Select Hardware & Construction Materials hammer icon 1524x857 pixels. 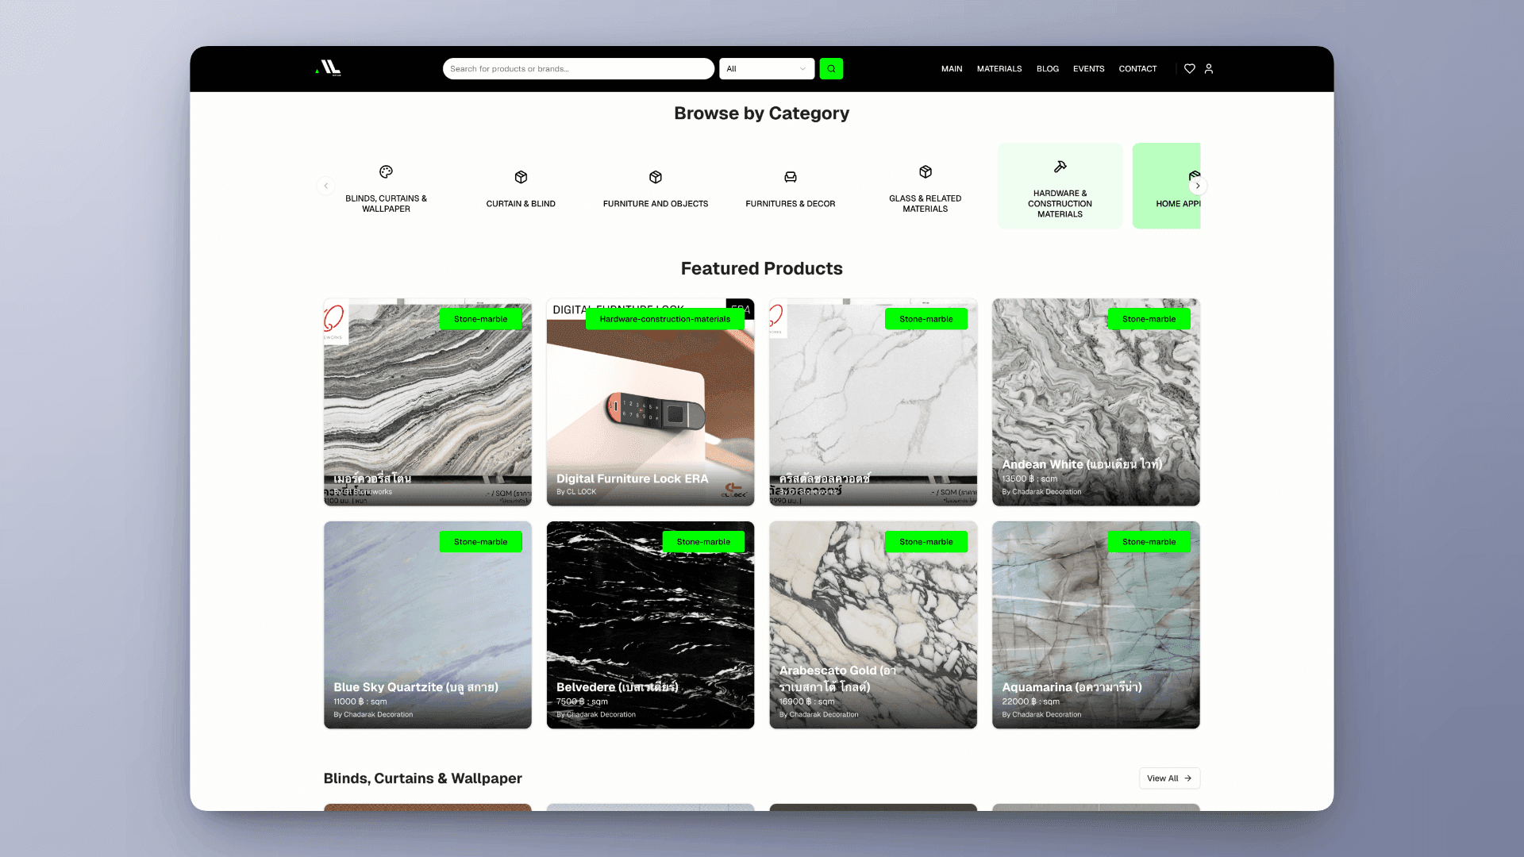point(1060,167)
